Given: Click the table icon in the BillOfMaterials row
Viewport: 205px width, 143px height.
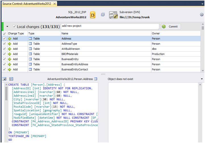Looking at the screenshot, I should (30, 54).
